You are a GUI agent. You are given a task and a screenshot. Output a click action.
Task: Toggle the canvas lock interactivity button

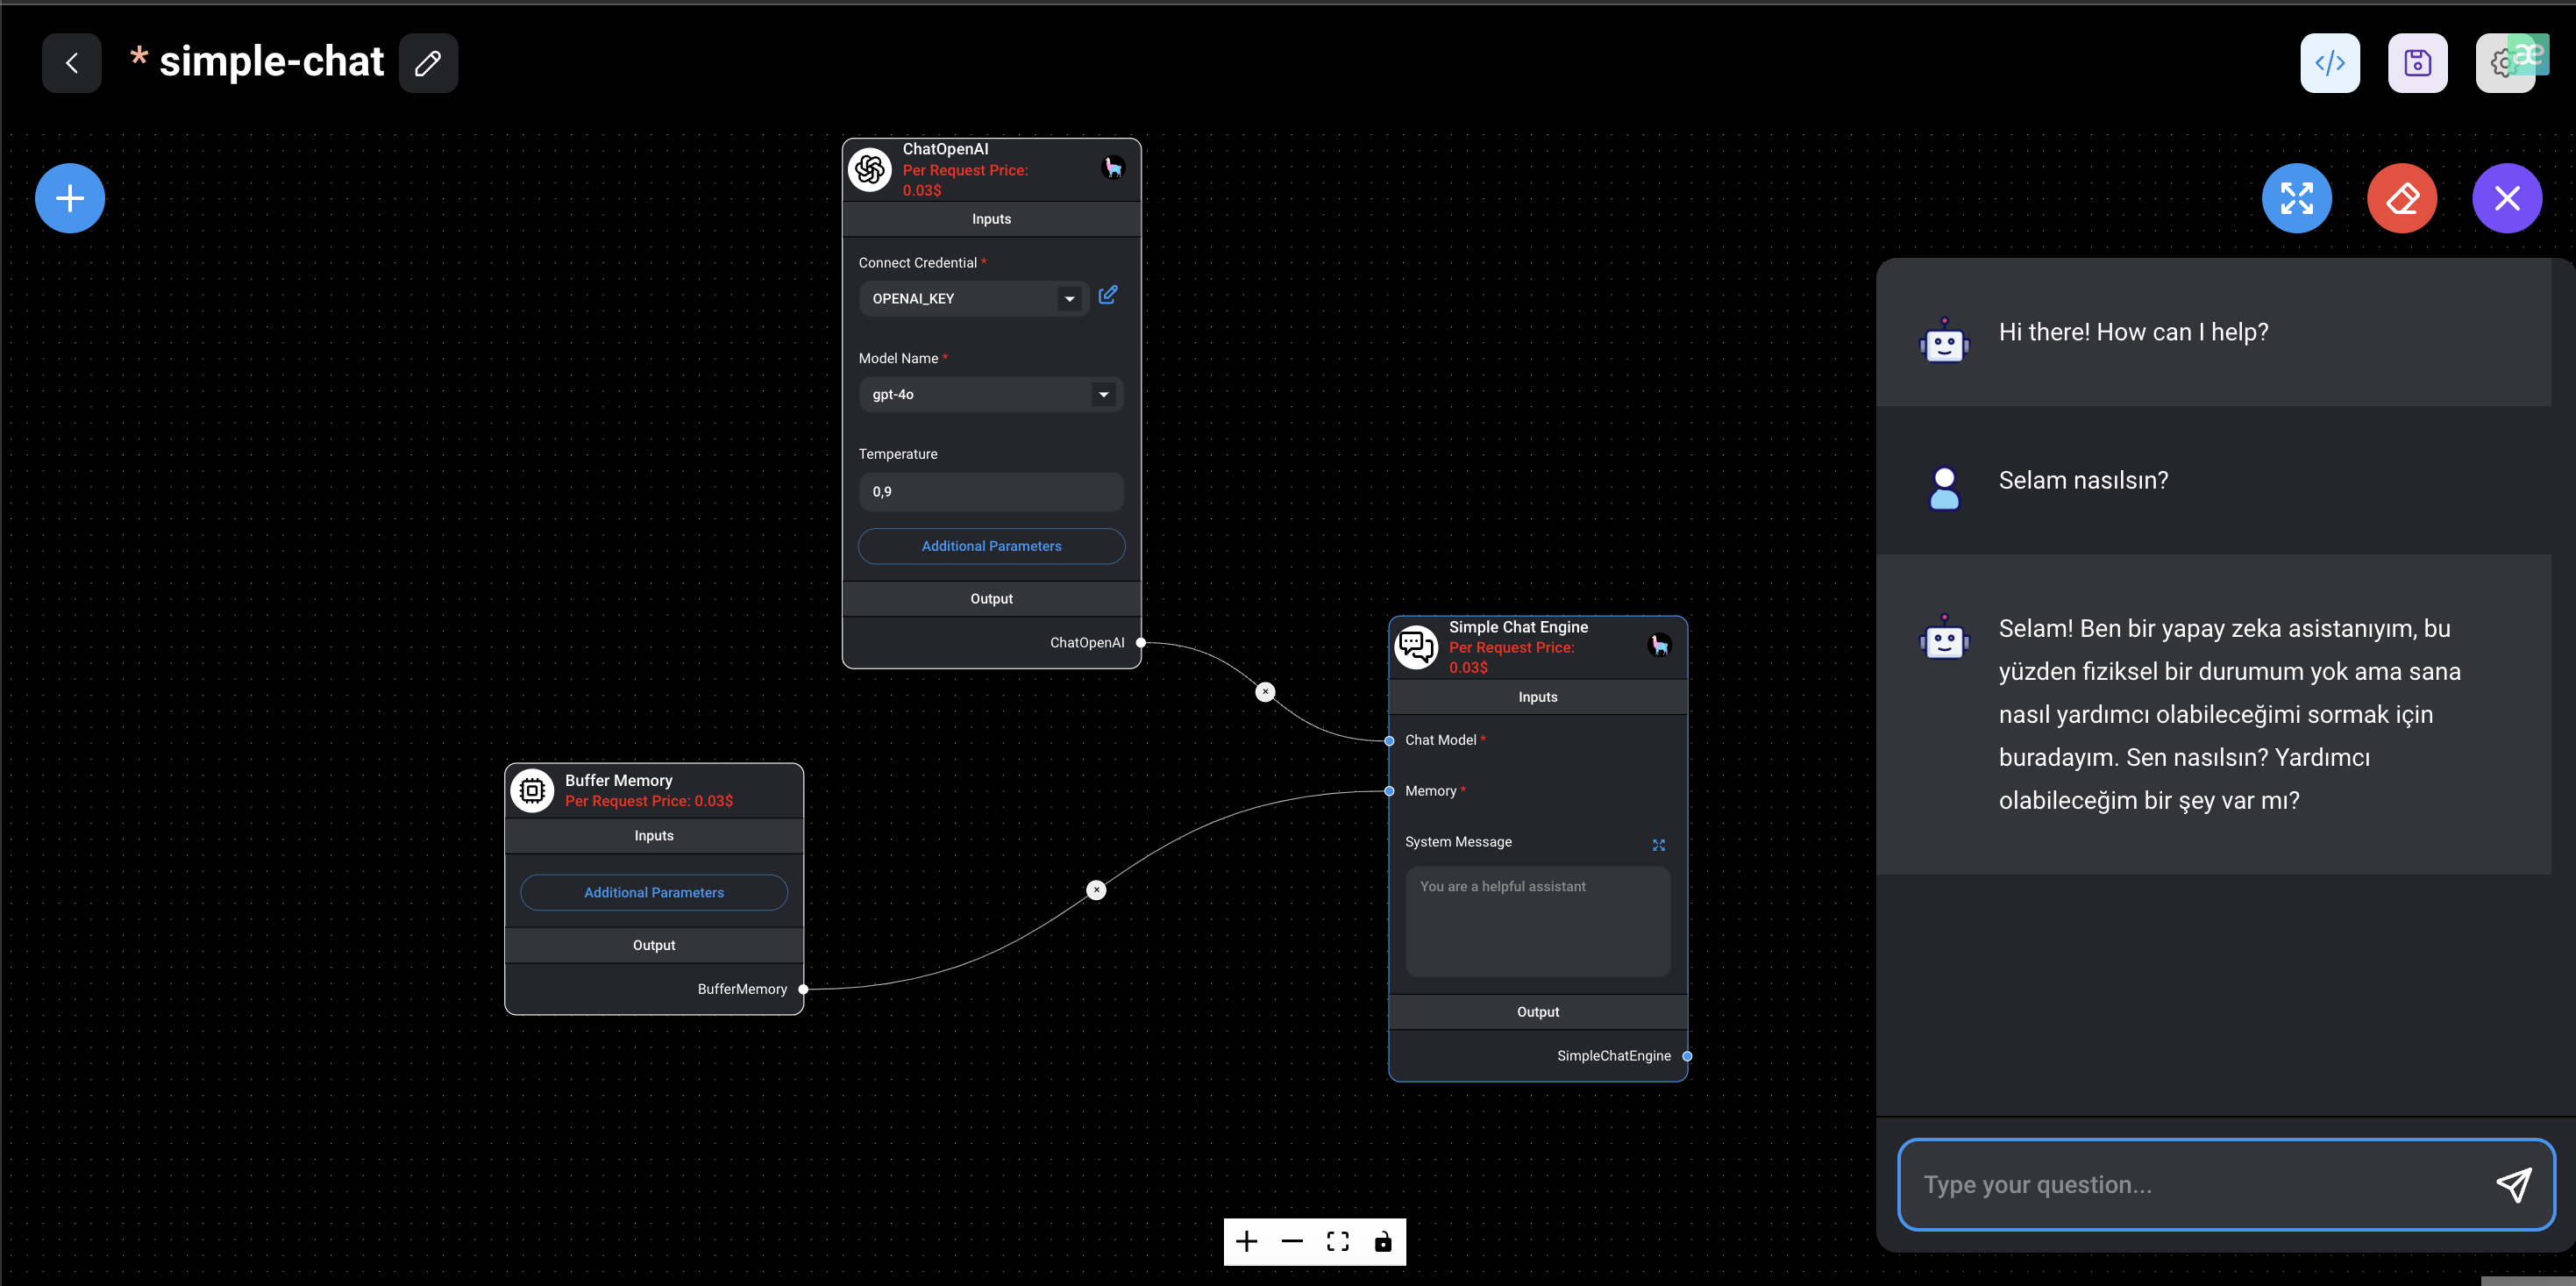tap(1382, 1242)
